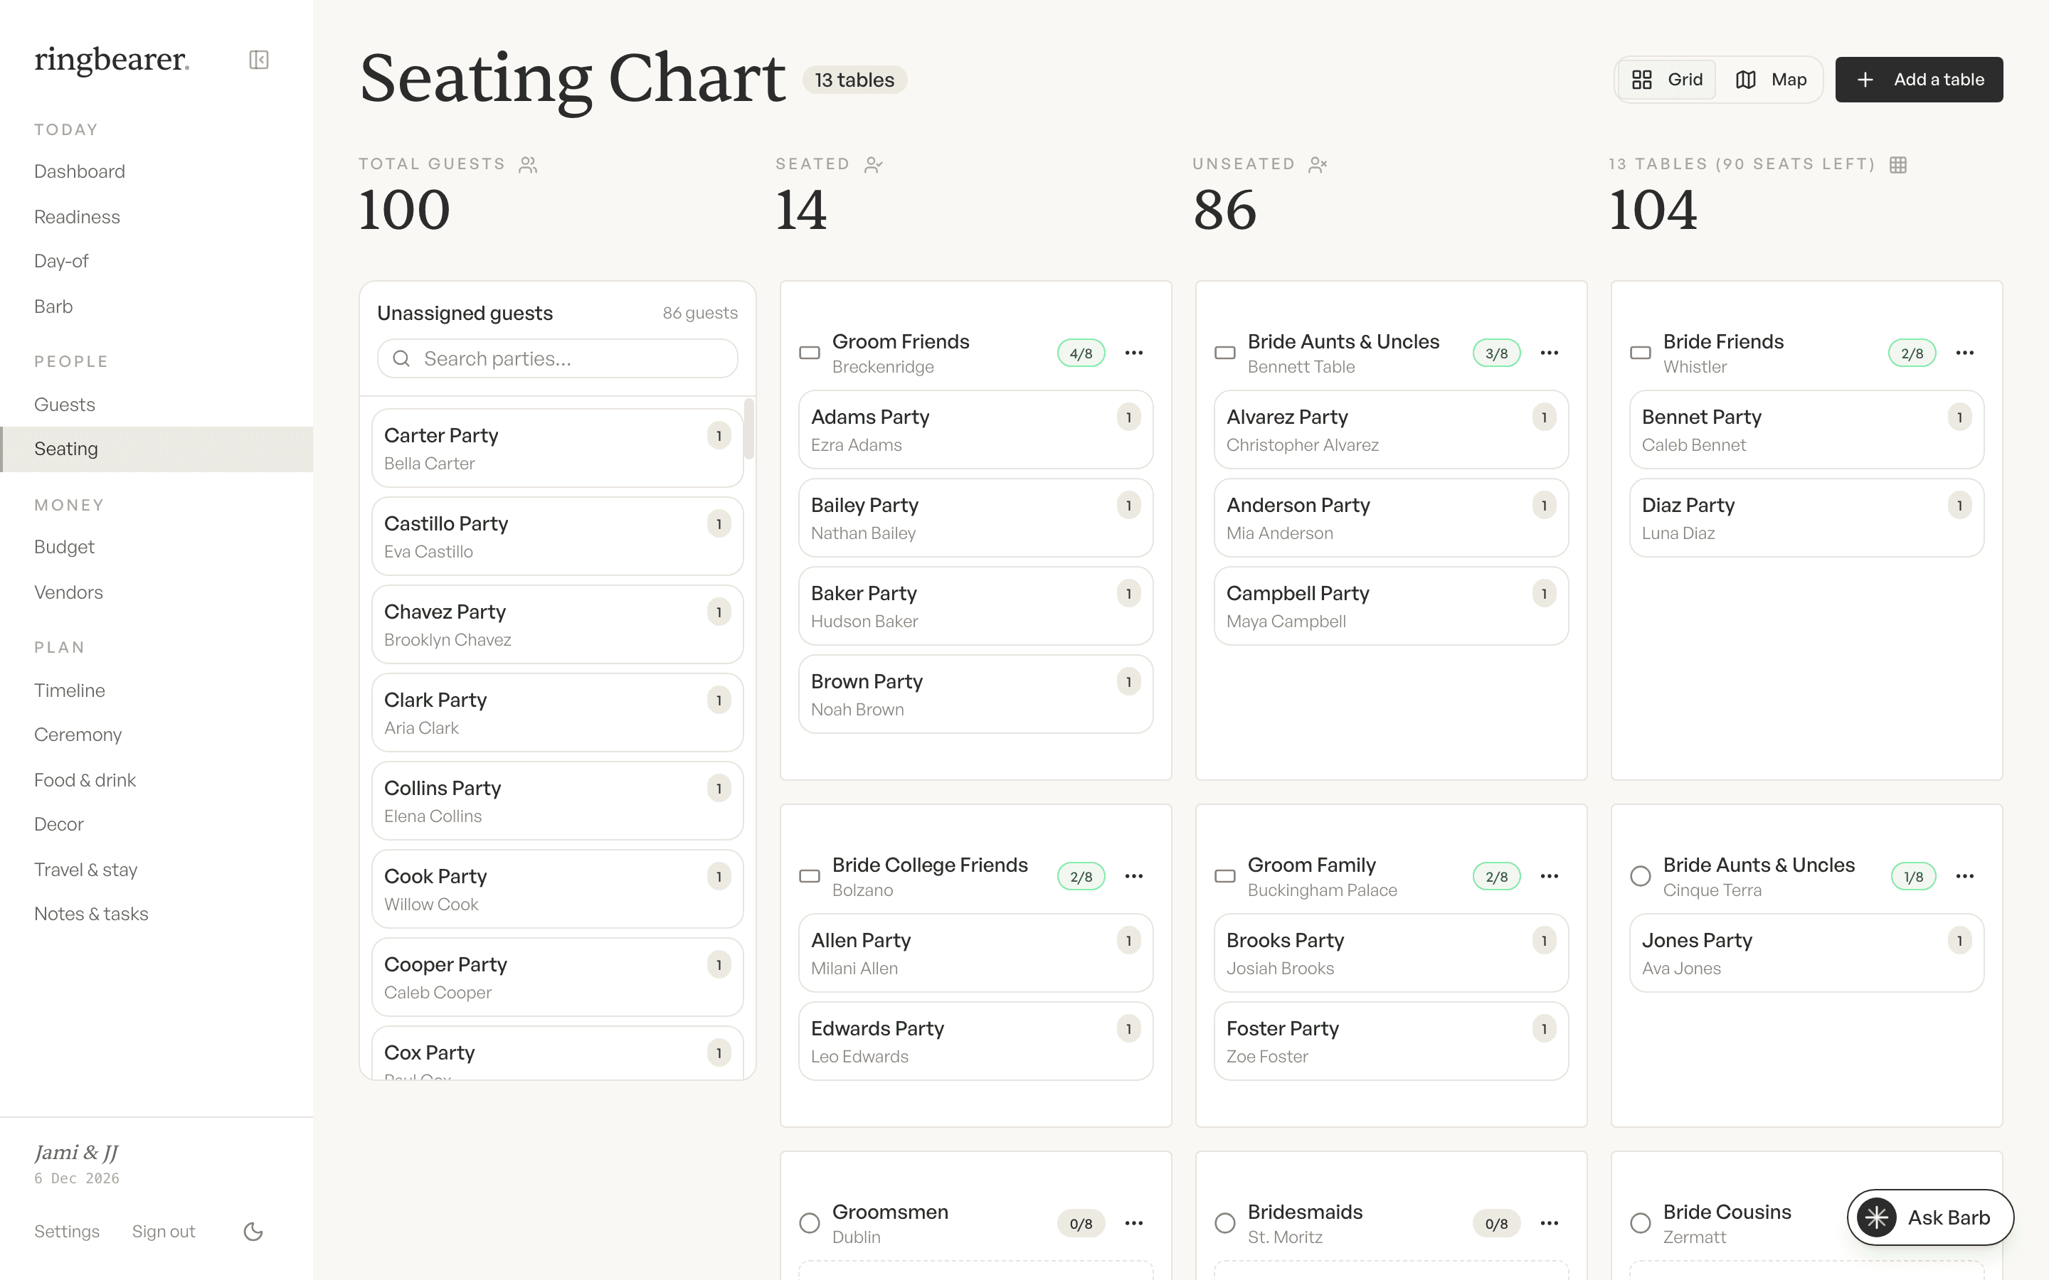This screenshot has width=2049, height=1280.
Task: Click Groom Friends rectangular table icon
Action: pos(810,353)
